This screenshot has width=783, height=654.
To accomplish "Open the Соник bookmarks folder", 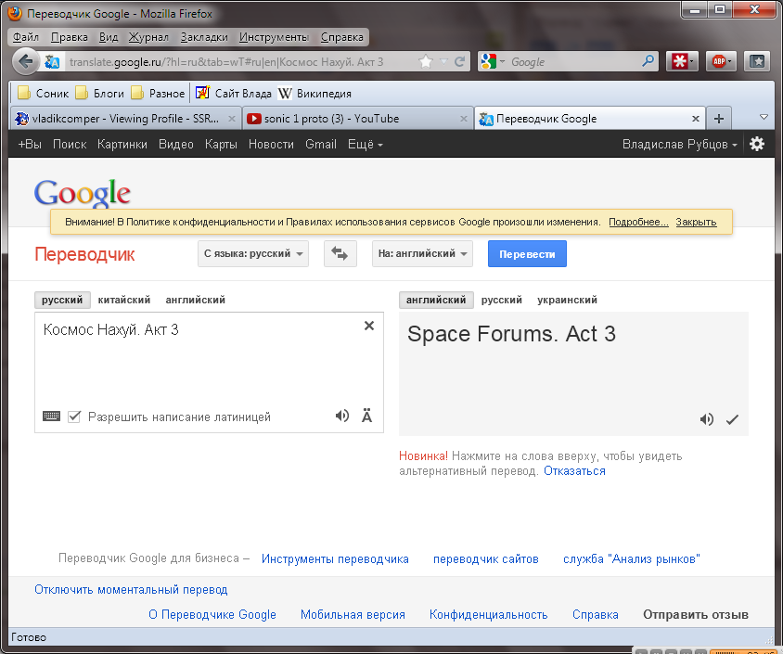I will (43, 94).
